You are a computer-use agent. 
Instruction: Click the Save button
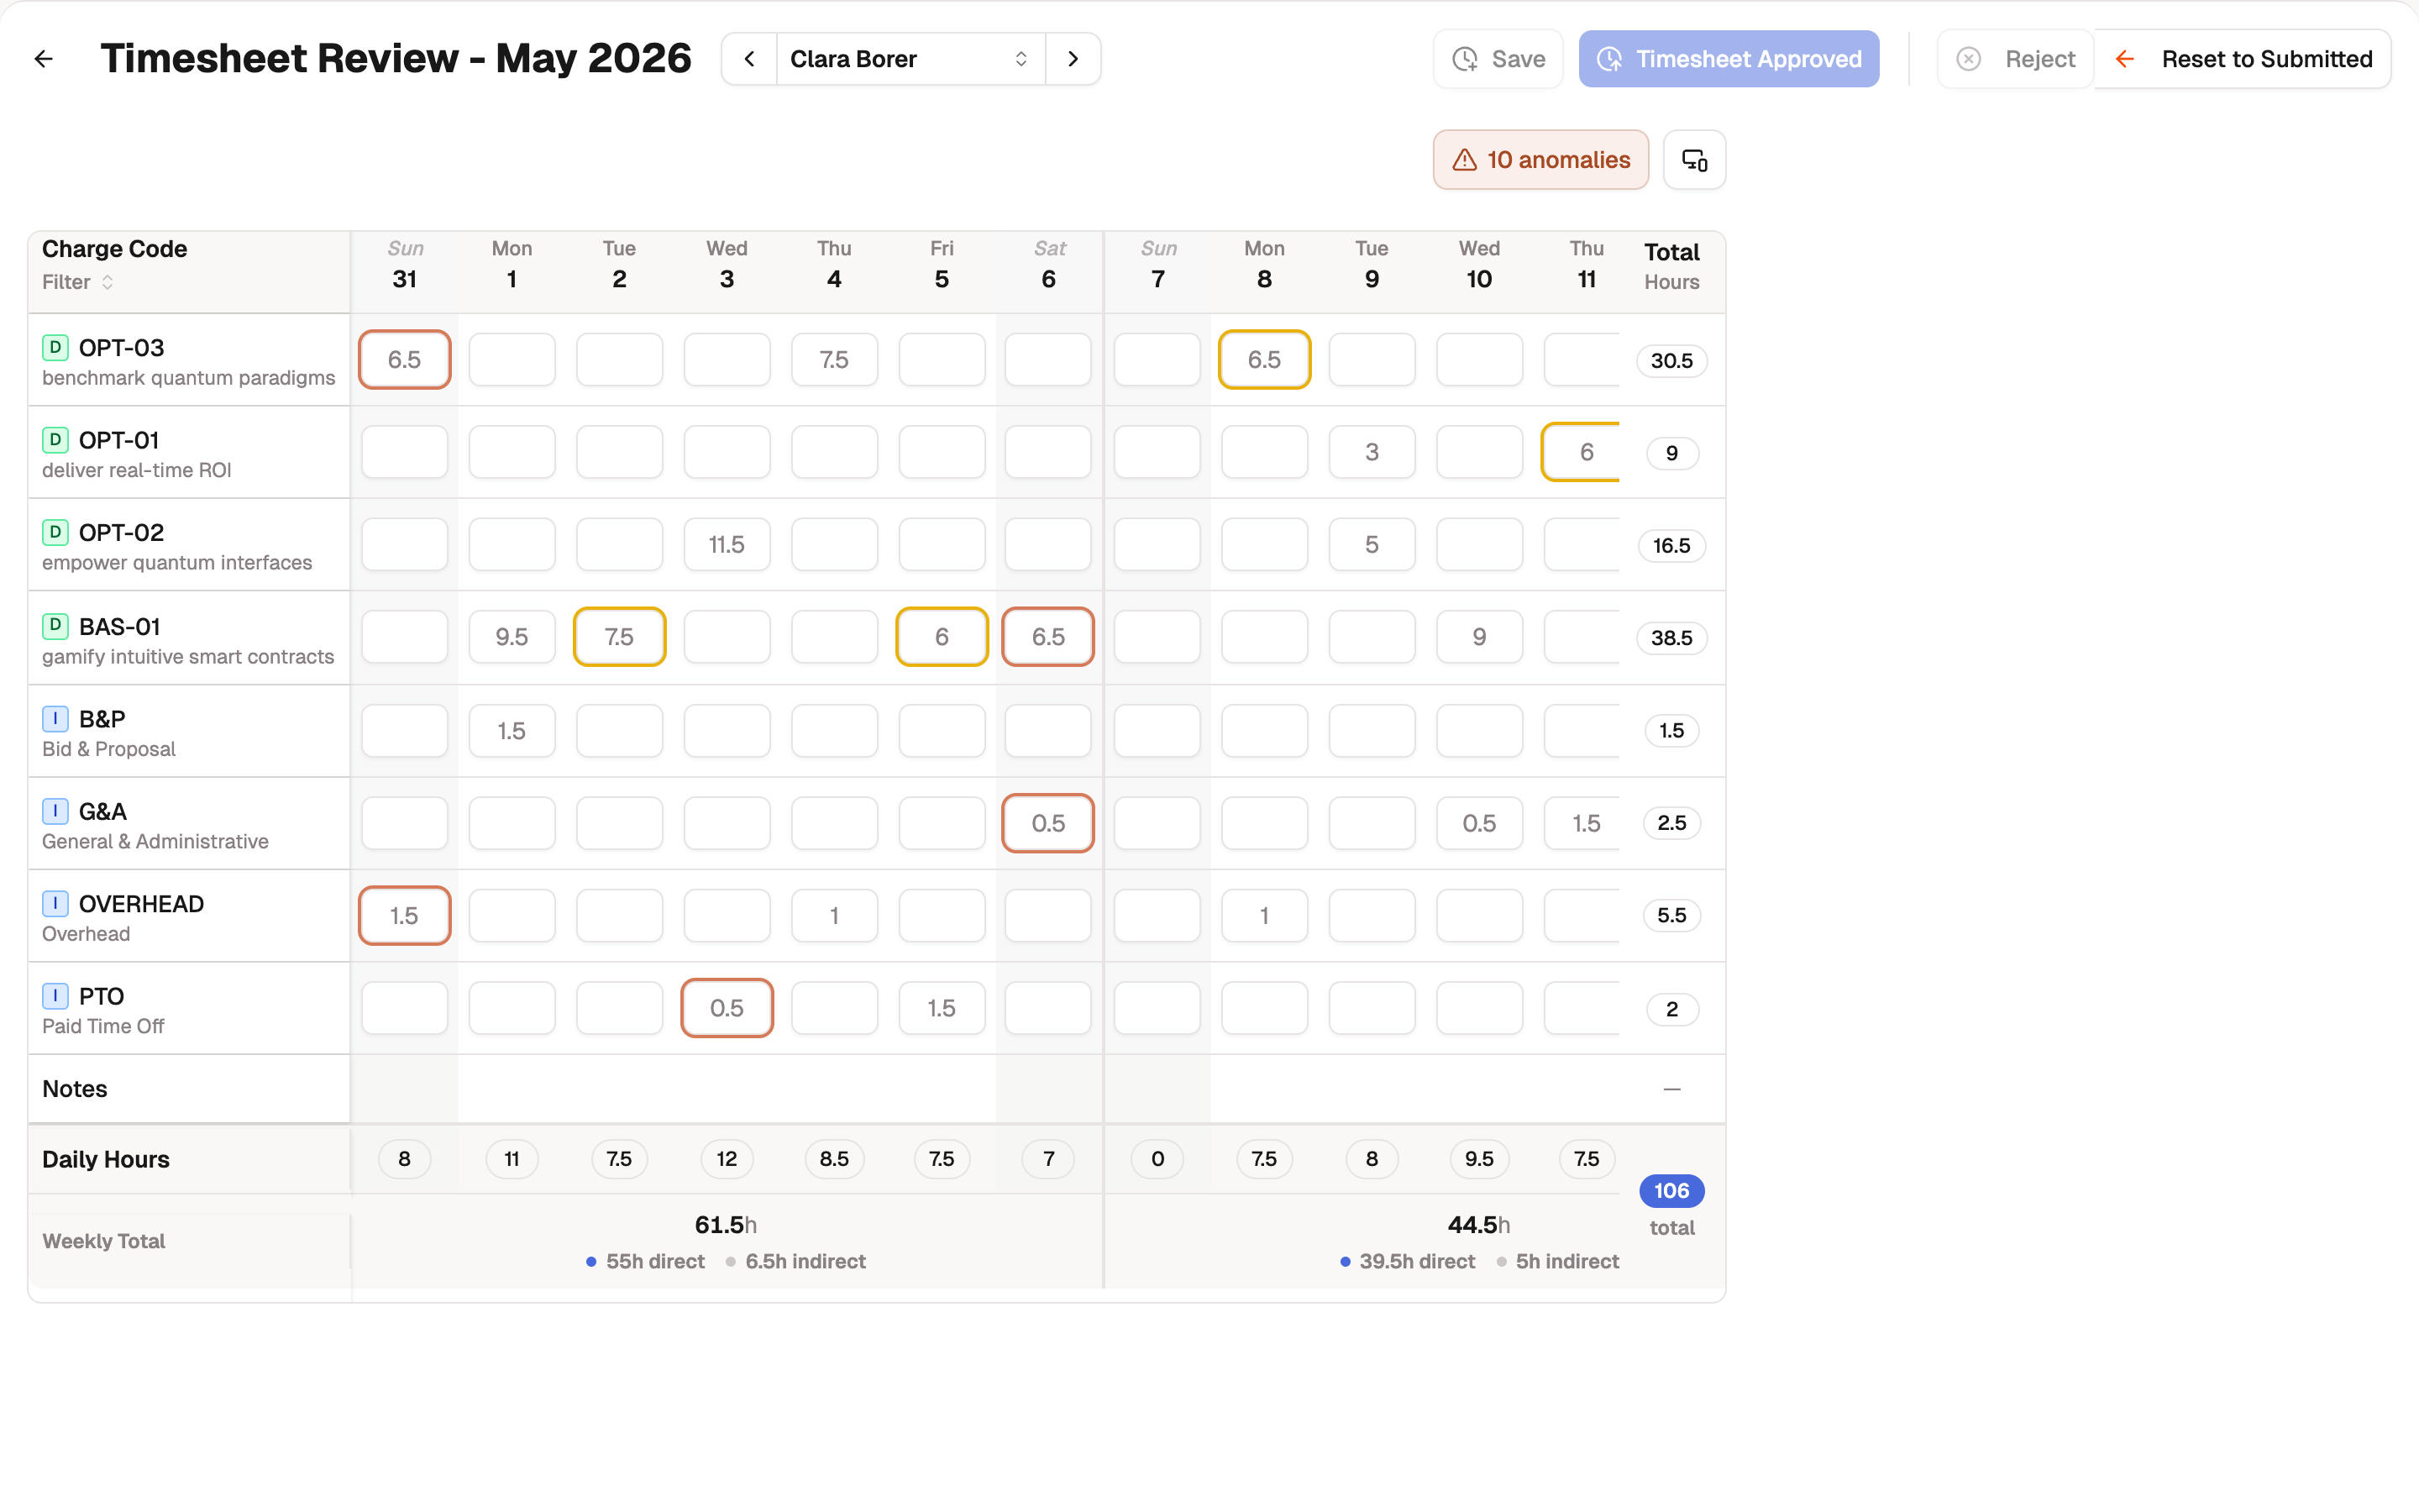pos(1498,59)
